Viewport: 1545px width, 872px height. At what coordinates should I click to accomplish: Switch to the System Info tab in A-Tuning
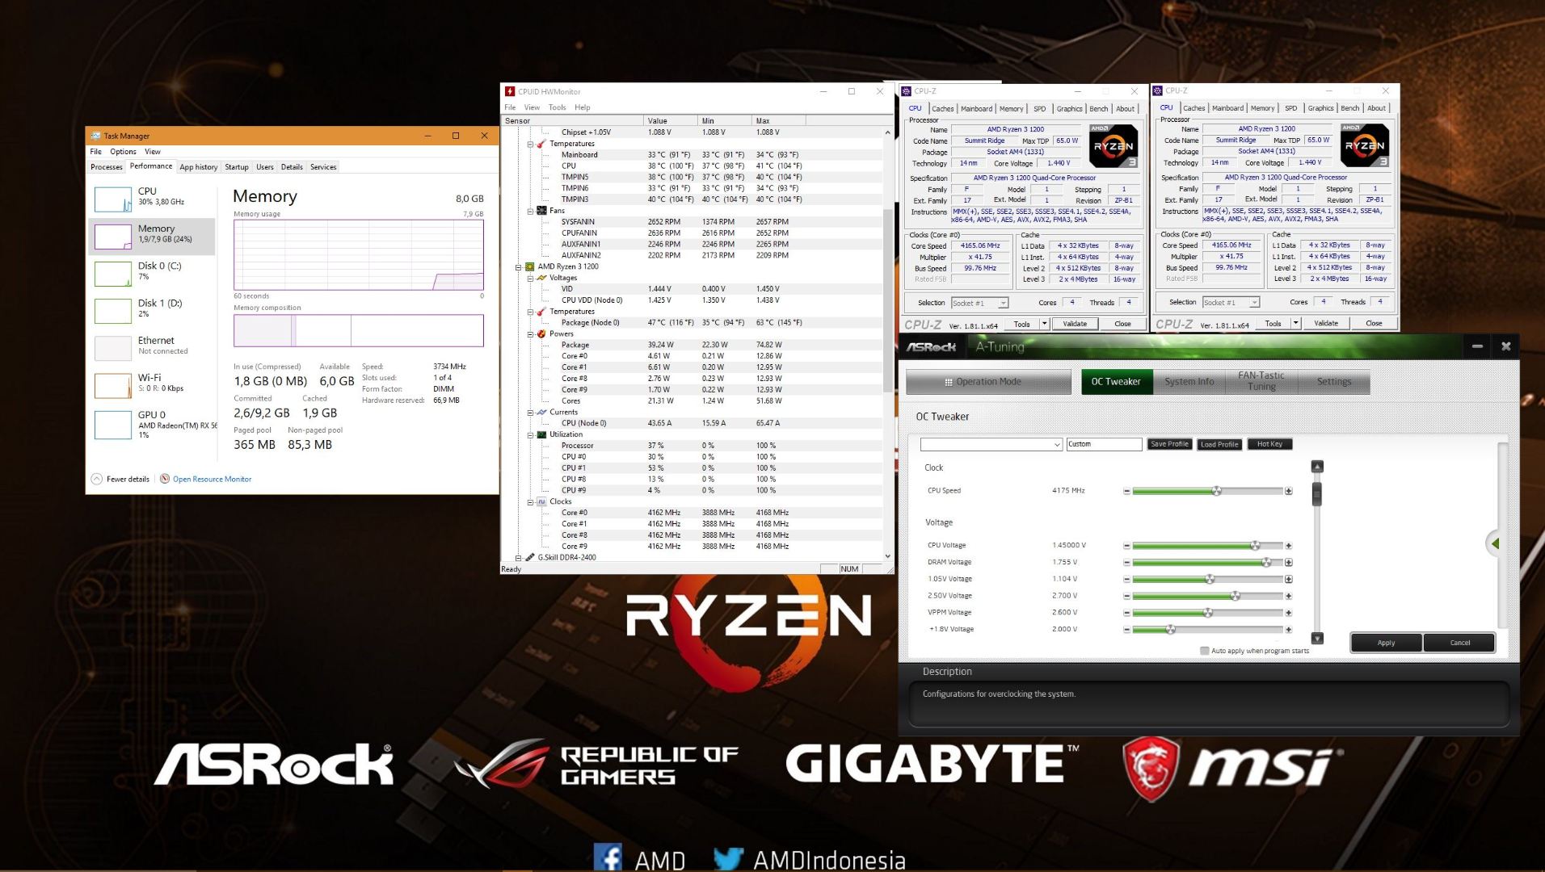pyautogui.click(x=1189, y=382)
